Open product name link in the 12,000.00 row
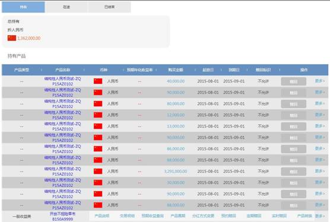 62,115
